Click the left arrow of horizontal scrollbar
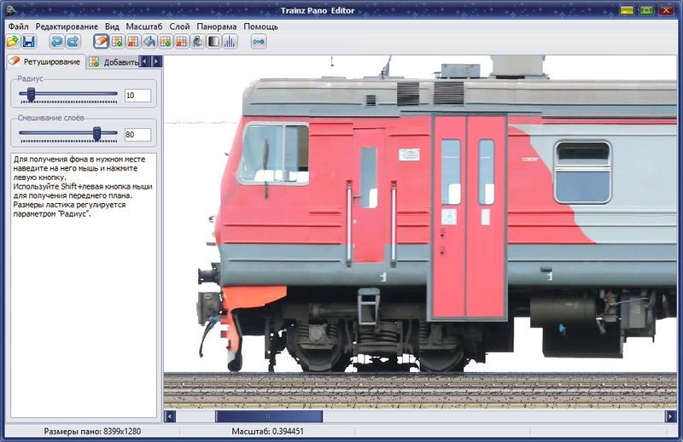The height and width of the screenshot is (442, 683). pos(170,416)
